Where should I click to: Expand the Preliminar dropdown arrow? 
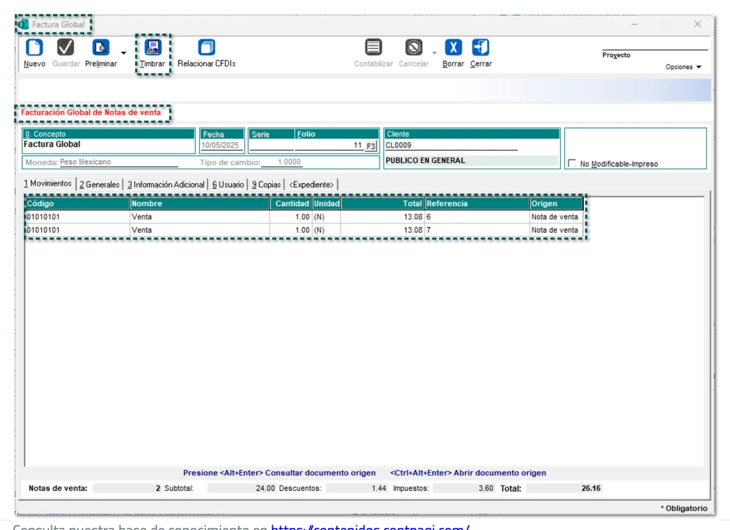(x=123, y=53)
